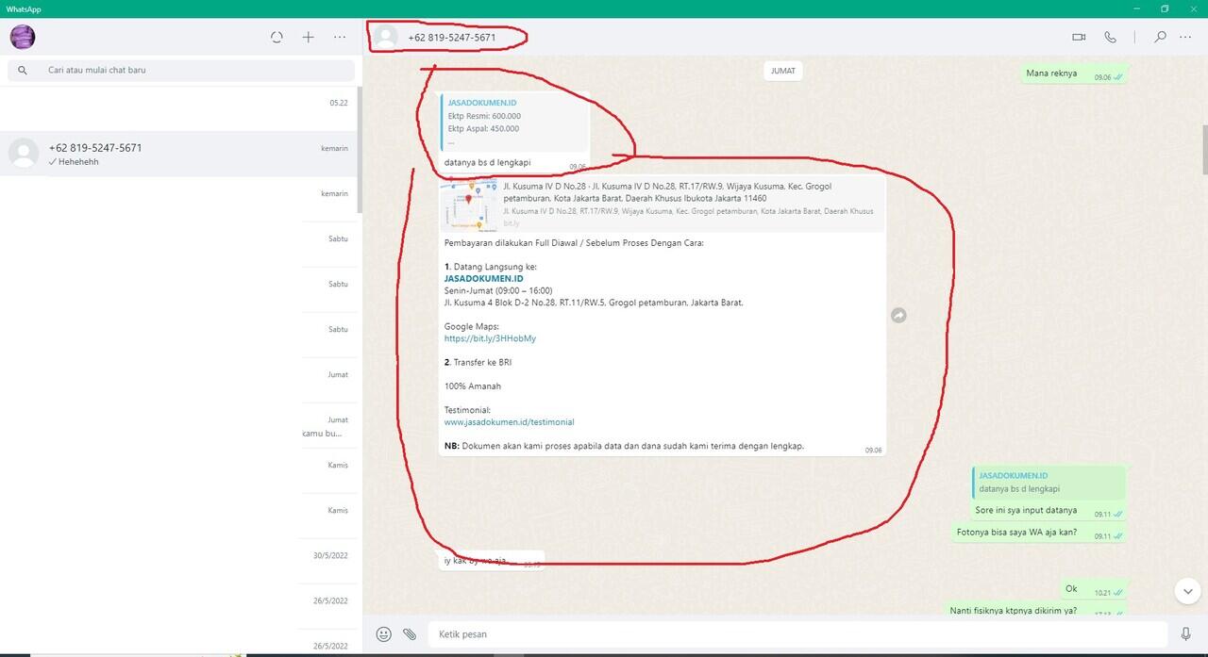Forward the long payment message
1208x657 pixels.
coord(898,316)
